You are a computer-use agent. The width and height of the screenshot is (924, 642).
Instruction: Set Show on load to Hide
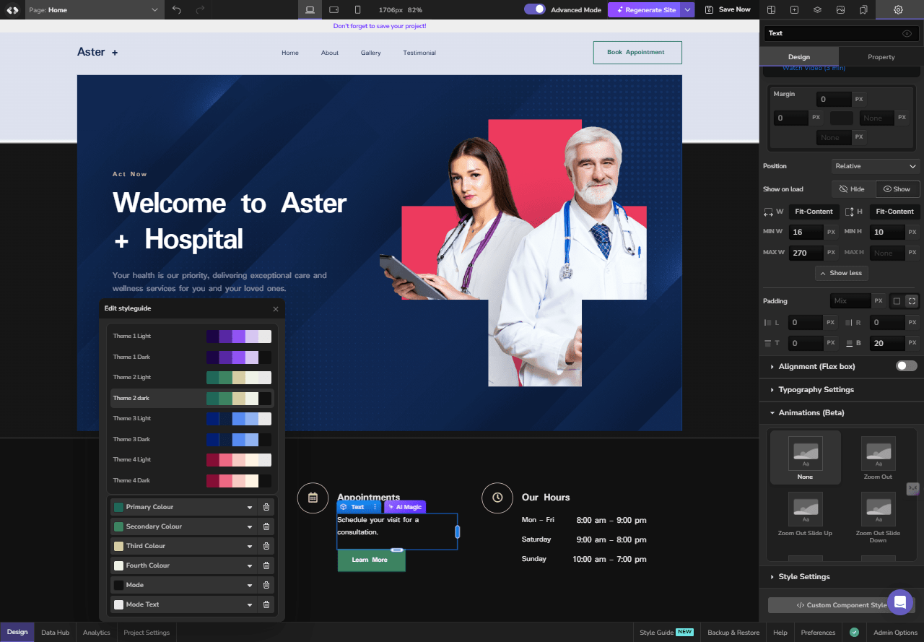point(853,189)
